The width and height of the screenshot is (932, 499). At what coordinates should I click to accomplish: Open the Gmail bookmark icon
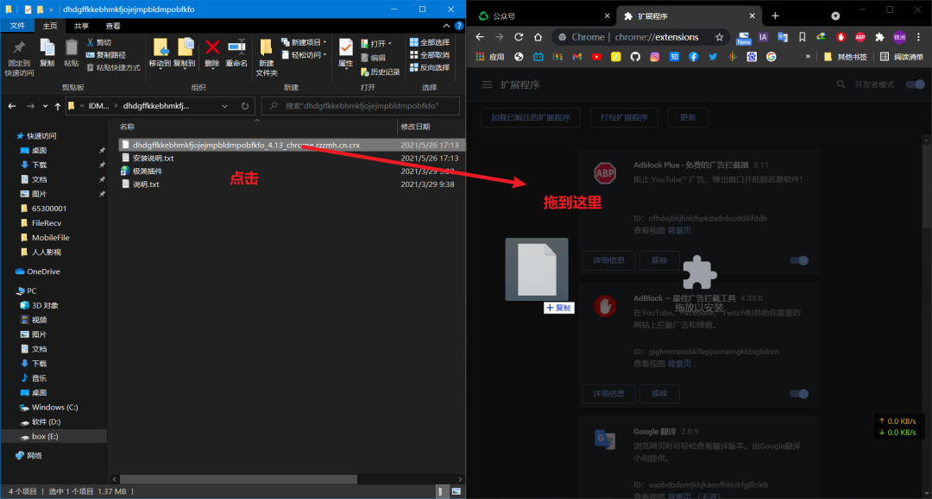click(x=577, y=57)
